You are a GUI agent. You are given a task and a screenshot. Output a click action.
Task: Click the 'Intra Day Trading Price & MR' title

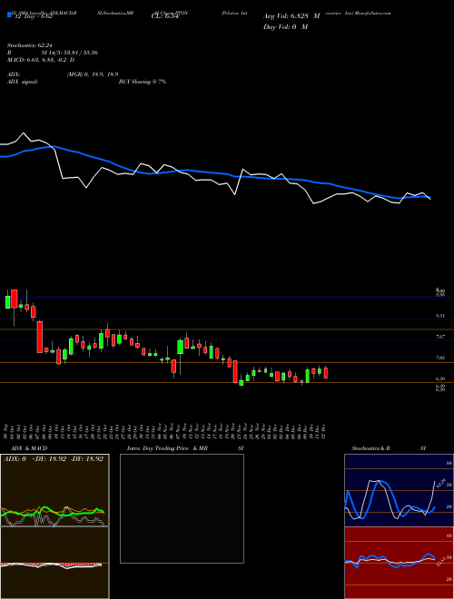pos(167,448)
